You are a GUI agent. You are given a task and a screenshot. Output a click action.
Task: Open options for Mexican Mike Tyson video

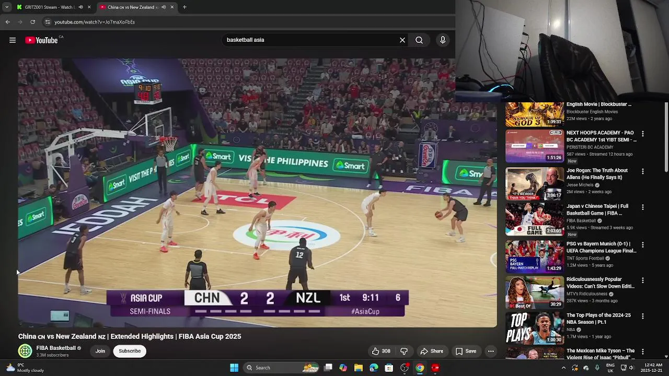pos(642,352)
